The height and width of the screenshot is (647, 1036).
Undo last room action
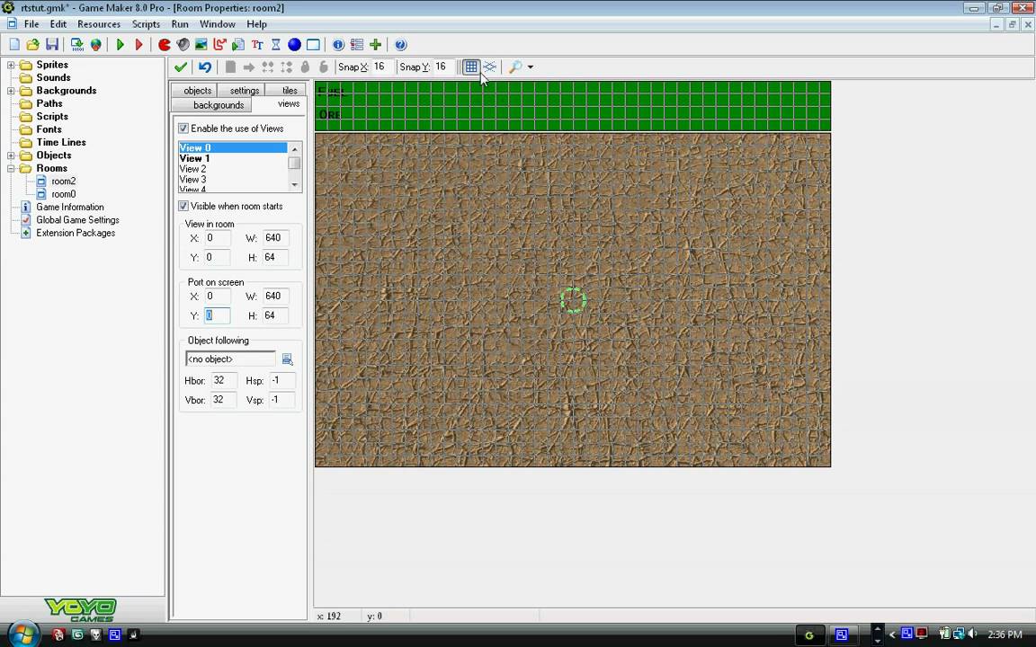205,66
